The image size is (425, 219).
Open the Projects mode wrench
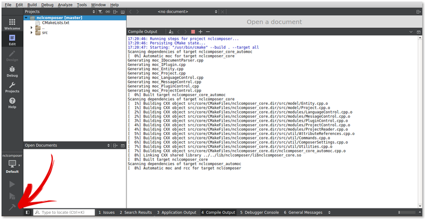(12, 87)
